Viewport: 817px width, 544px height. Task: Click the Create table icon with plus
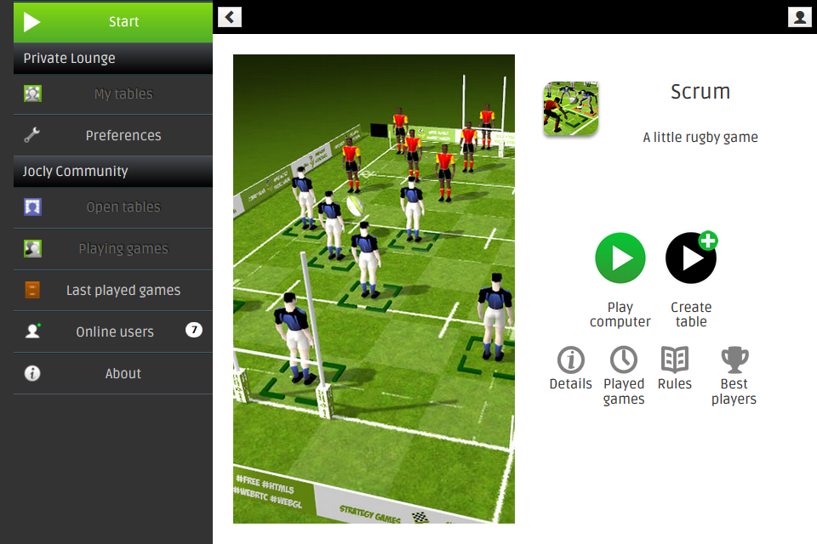[691, 258]
